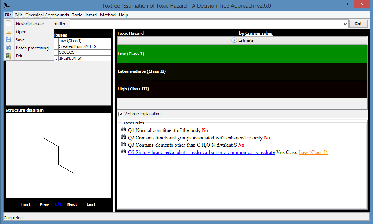Click the Q5 rule binoculars icon

[123, 152]
